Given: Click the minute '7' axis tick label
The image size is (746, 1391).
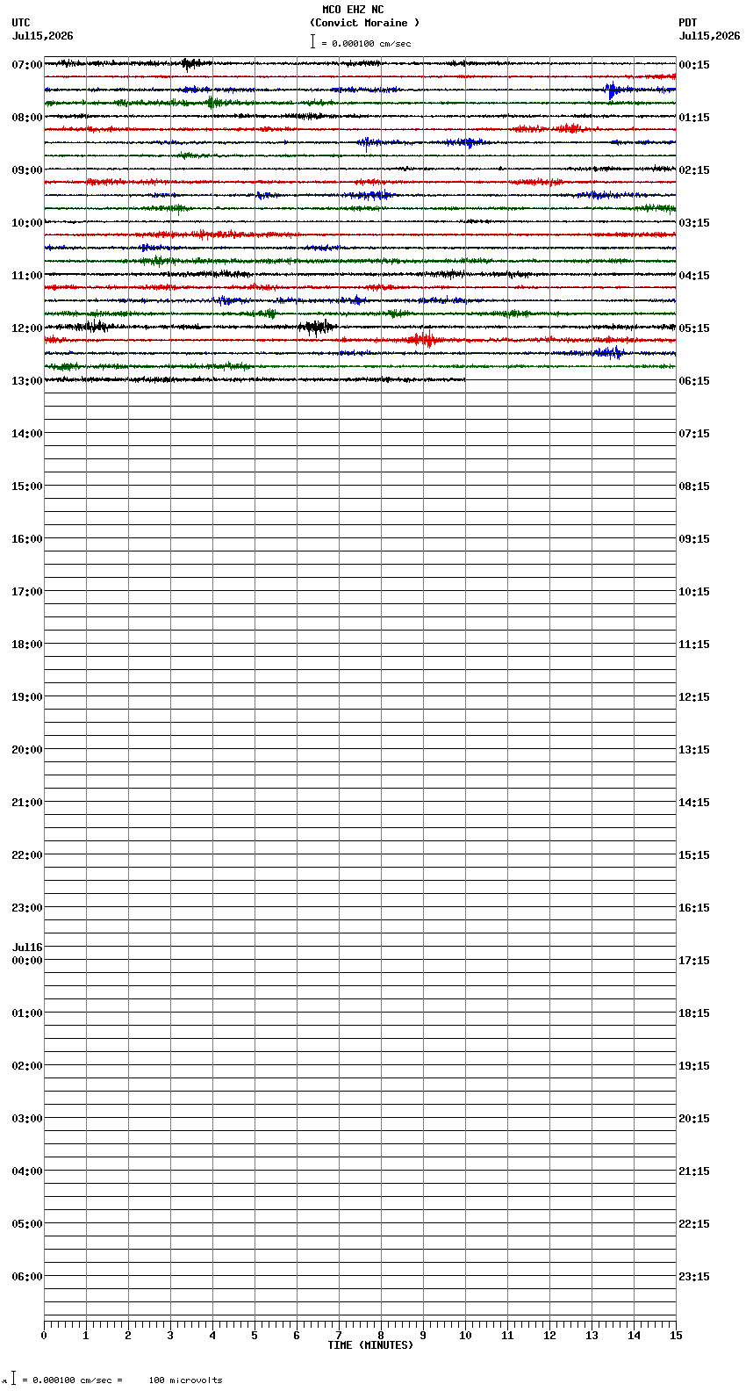Looking at the screenshot, I should click(x=339, y=1336).
